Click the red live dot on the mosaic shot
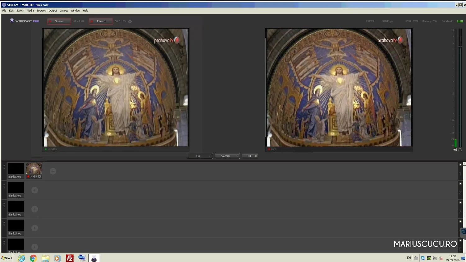The image size is (466, 262). point(28,177)
